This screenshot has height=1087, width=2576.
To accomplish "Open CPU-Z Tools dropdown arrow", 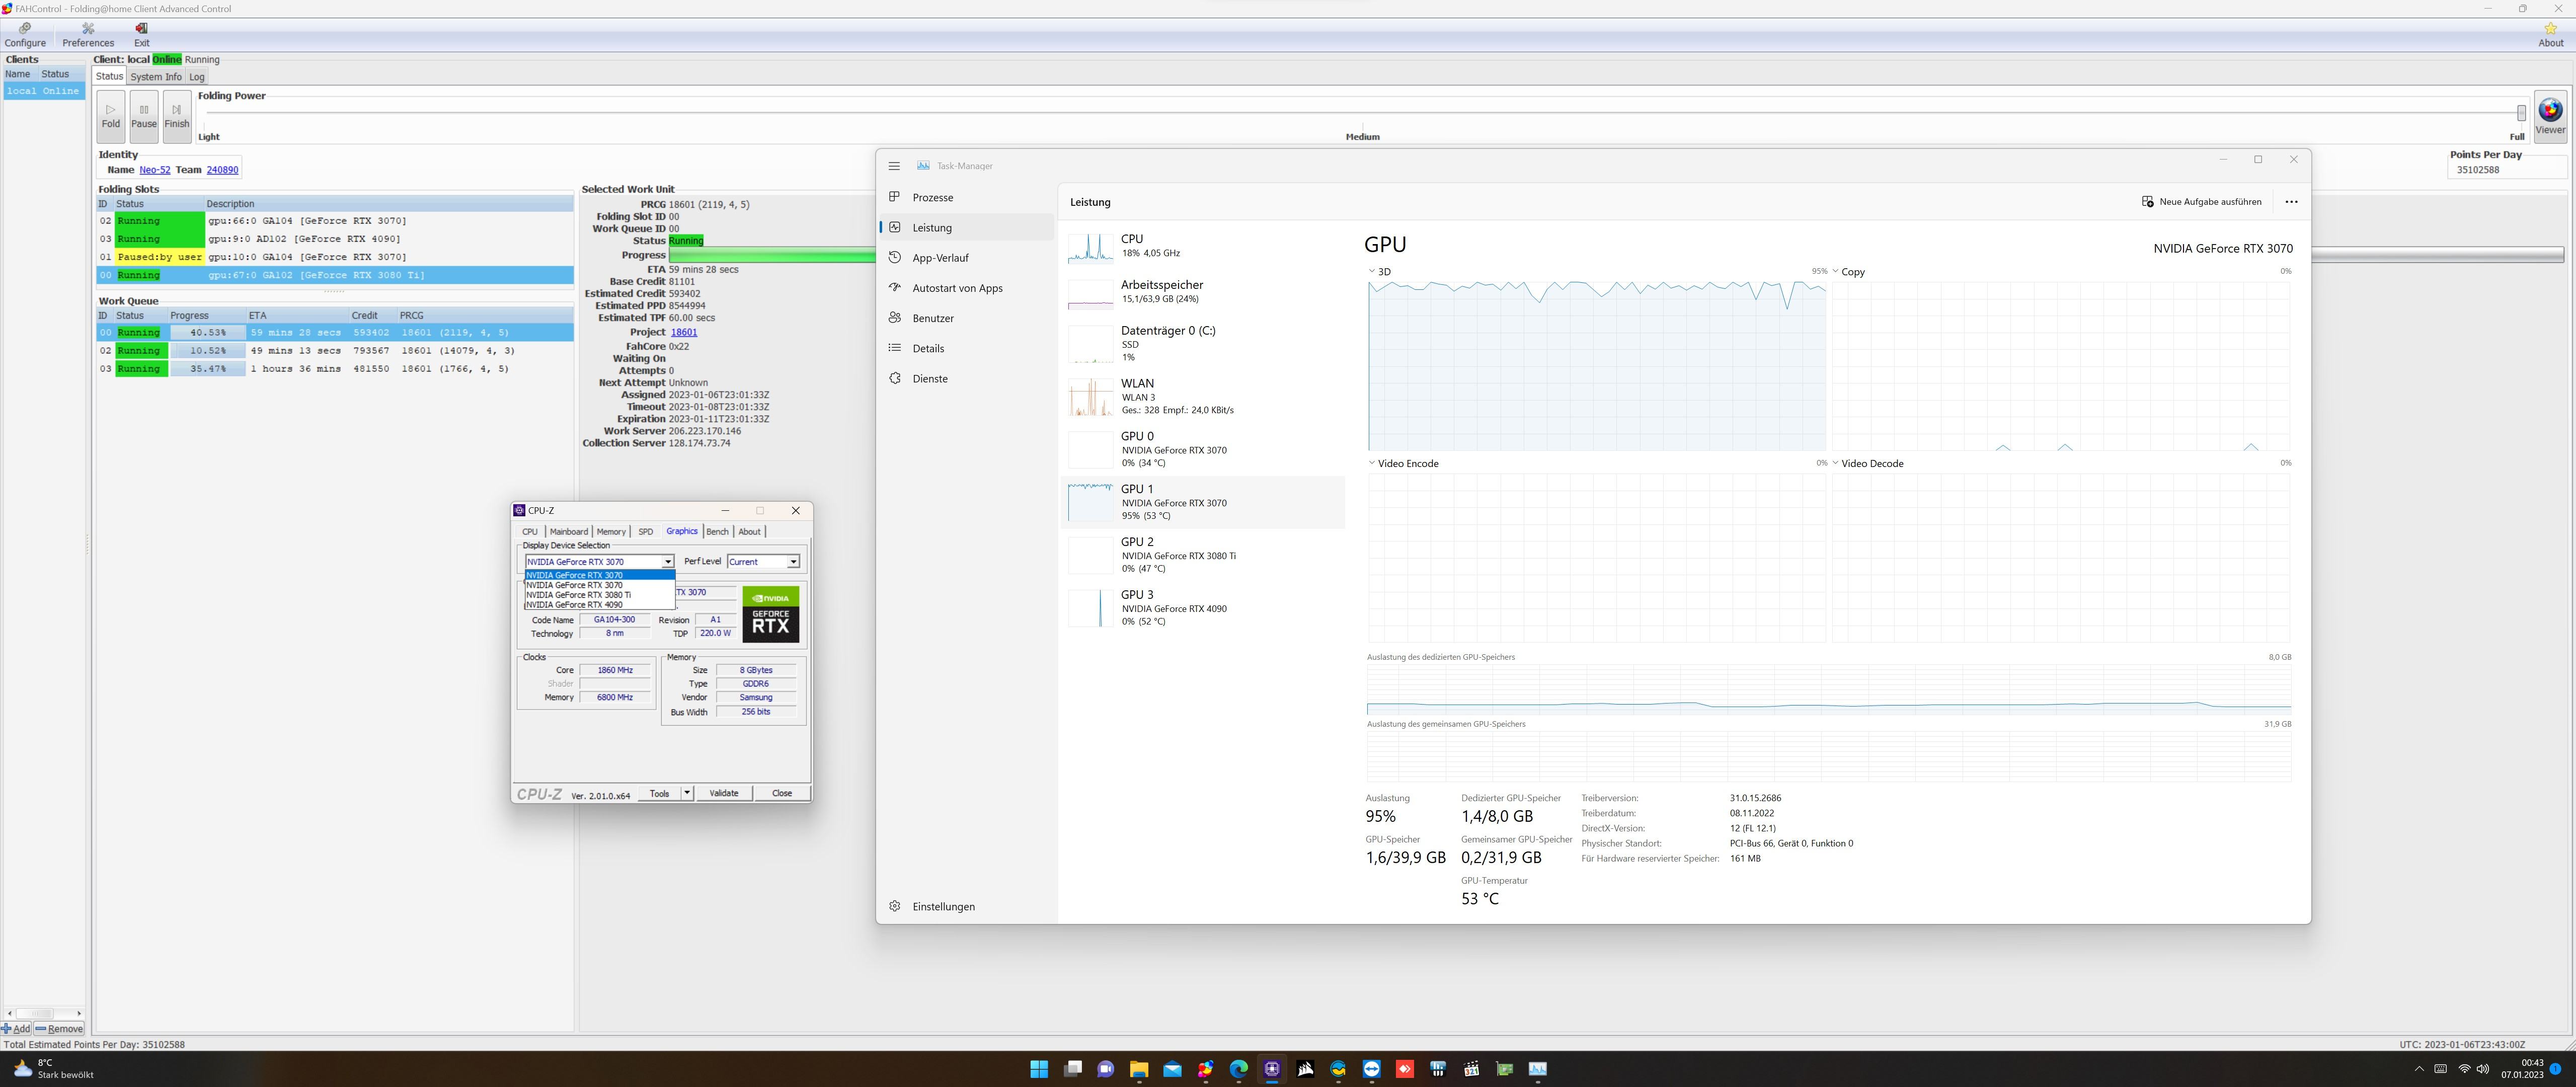I will 686,793.
